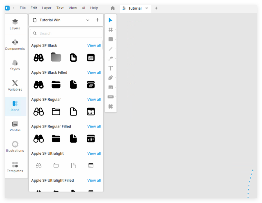Pick the Apple SF Black folder icon
Image resolution: width=262 pixels, height=203 pixels.
click(56, 57)
